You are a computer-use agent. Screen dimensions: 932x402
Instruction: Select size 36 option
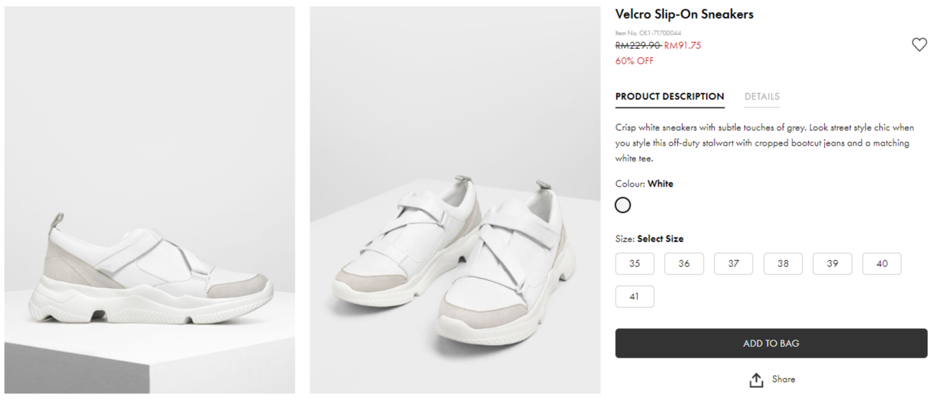coord(684,264)
